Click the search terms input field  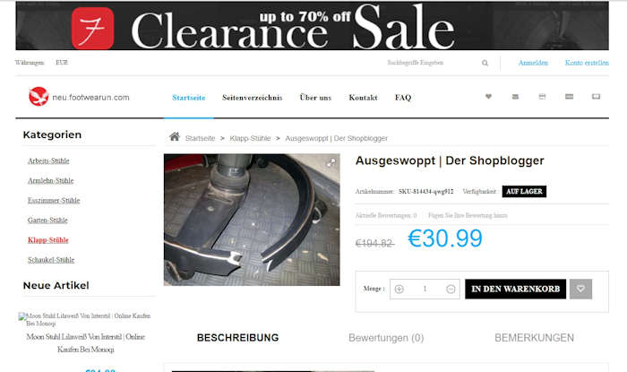(432, 63)
